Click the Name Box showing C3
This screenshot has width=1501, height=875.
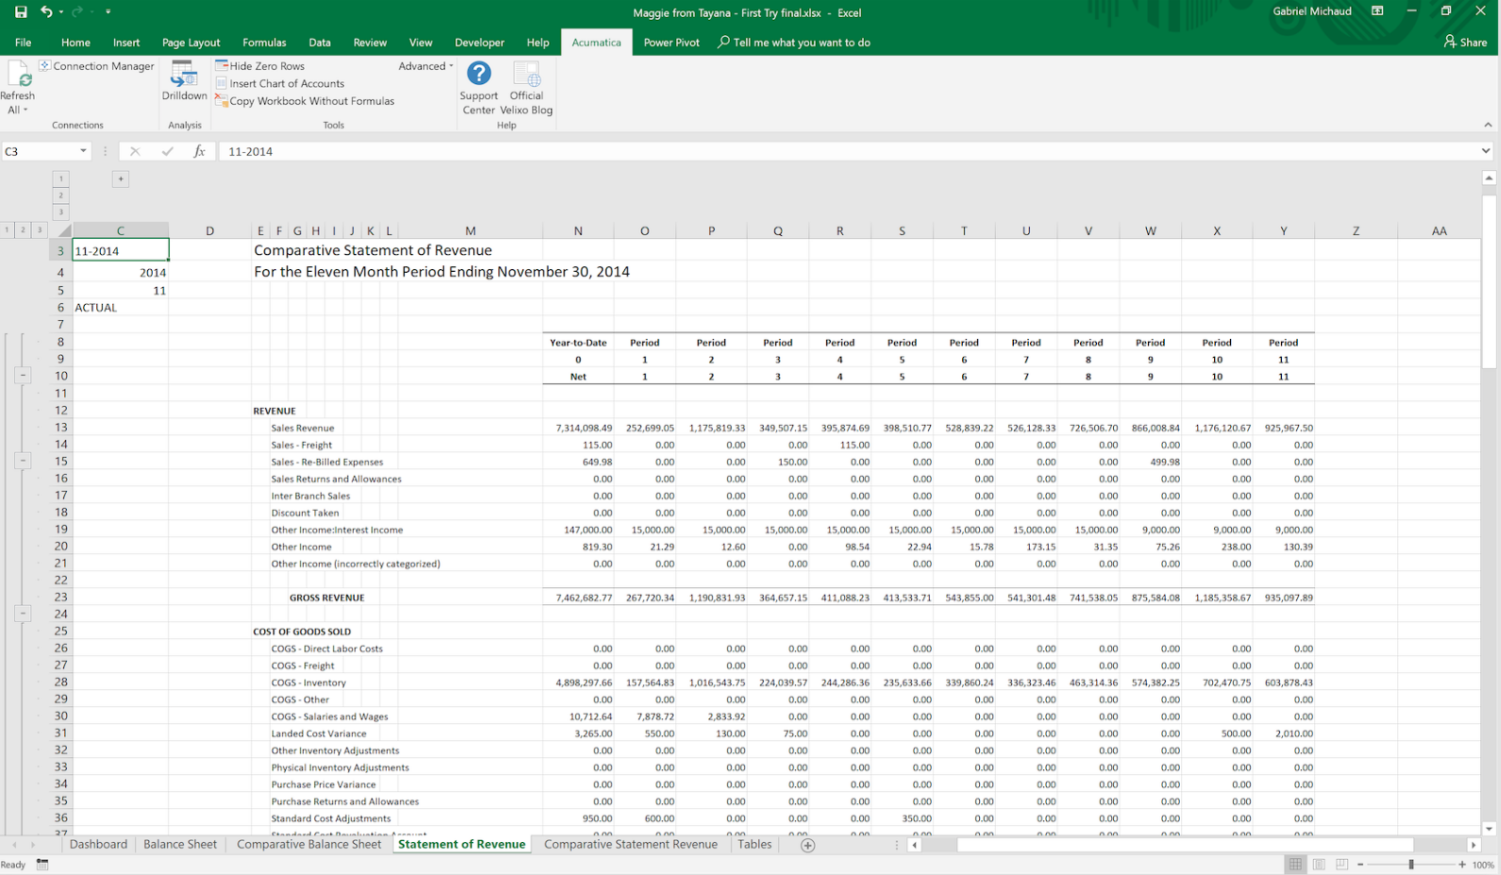pyautogui.click(x=40, y=151)
